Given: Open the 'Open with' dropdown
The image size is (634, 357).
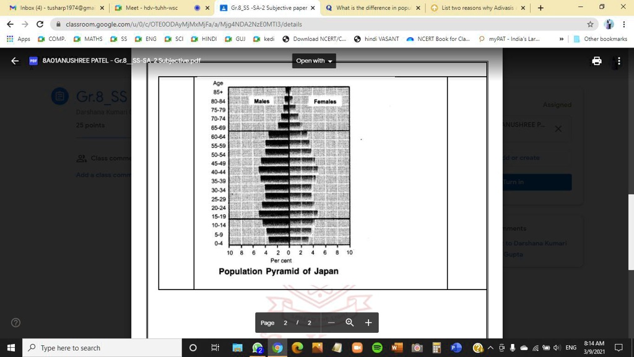Looking at the screenshot, I should click(x=313, y=61).
